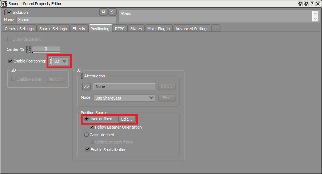Click Edit next to User-defined
This screenshot has height=174, width=322.
127,119
